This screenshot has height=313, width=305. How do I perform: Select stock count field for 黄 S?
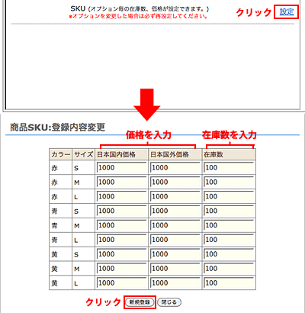229,254
